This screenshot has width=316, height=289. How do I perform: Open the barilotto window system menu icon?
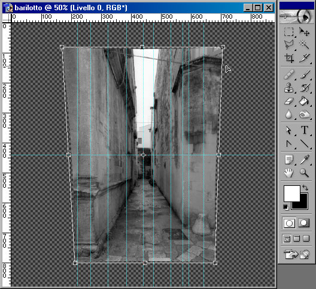click(x=8, y=8)
